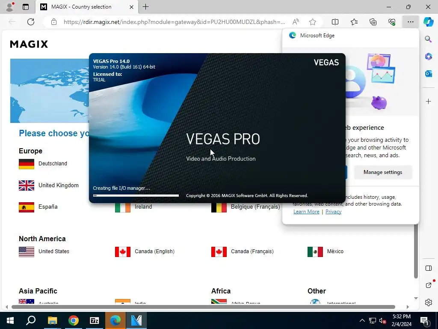
Task: Open Browser essentials heart icon
Action: [392, 22]
